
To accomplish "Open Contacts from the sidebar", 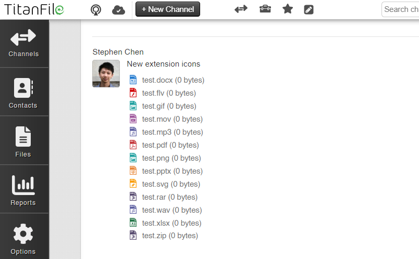I will click(x=24, y=92).
